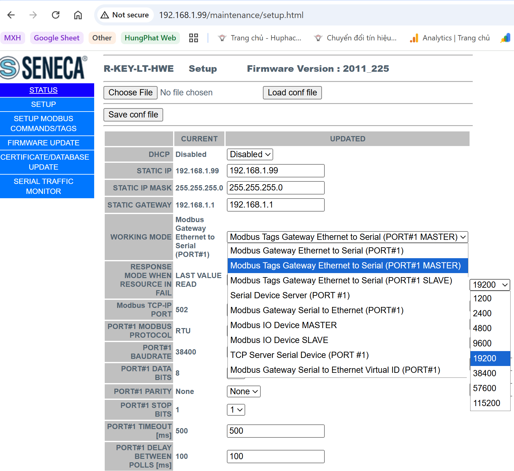Reload the page with the refresh icon
The width and height of the screenshot is (514, 471).
(56, 15)
